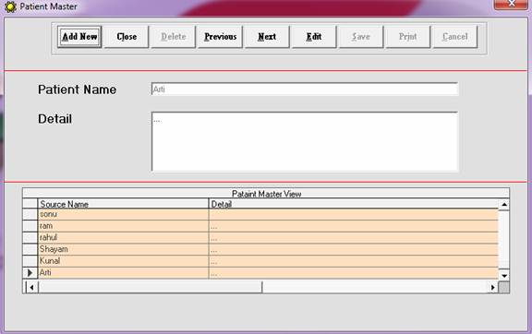The height and width of the screenshot is (334, 532).
Task: Click the greyed-out Print button
Action: pyautogui.click(x=408, y=37)
